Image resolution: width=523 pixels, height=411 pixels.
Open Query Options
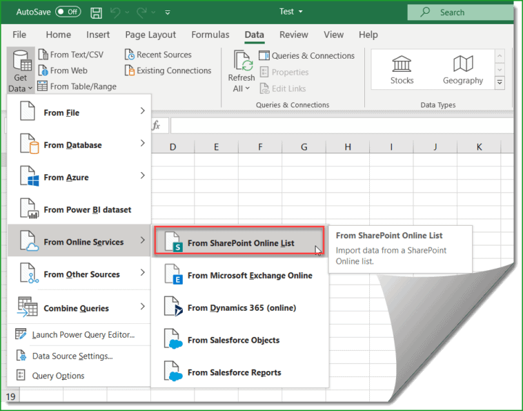click(x=79, y=376)
